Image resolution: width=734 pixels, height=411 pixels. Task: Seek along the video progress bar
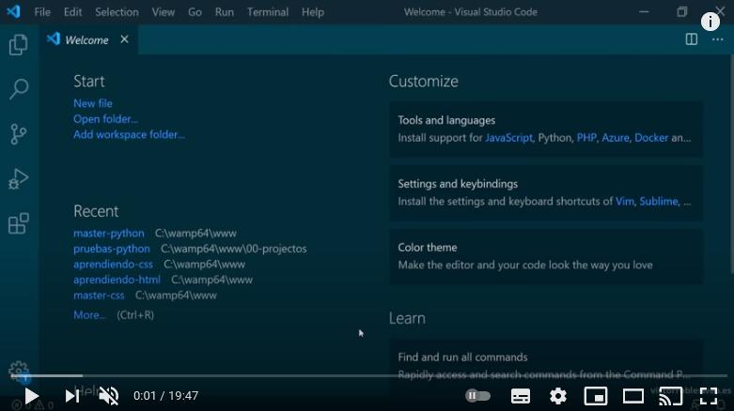click(368, 375)
